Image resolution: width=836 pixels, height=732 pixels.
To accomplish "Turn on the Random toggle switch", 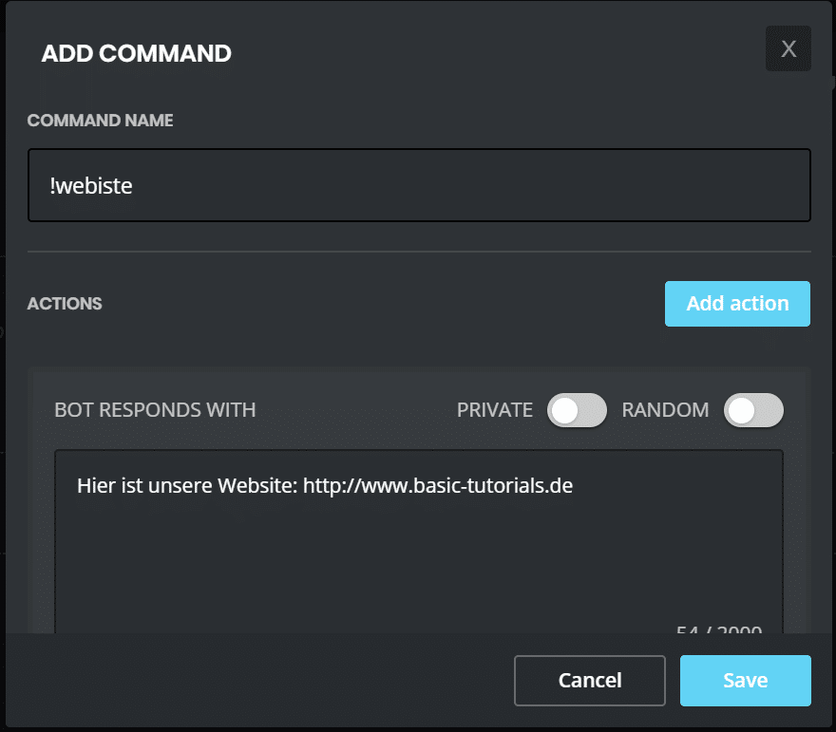I will 753,410.
